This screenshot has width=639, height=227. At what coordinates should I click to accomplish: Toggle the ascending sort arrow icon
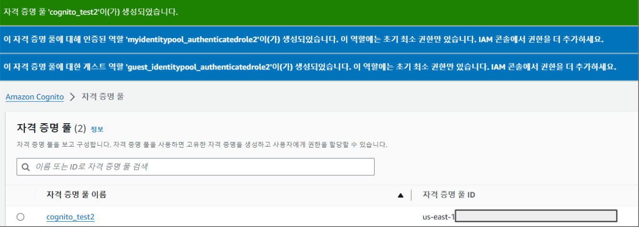pos(401,195)
